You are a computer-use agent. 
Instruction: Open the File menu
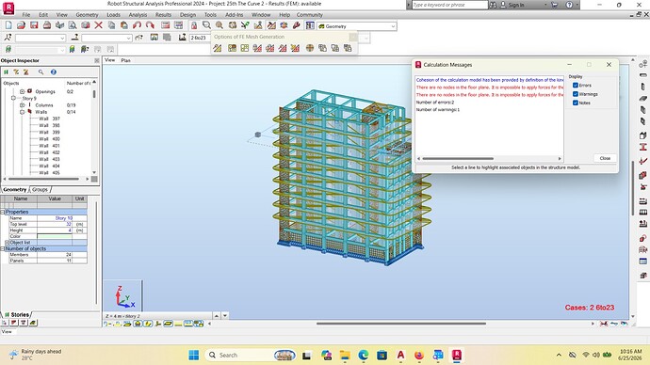coord(26,15)
